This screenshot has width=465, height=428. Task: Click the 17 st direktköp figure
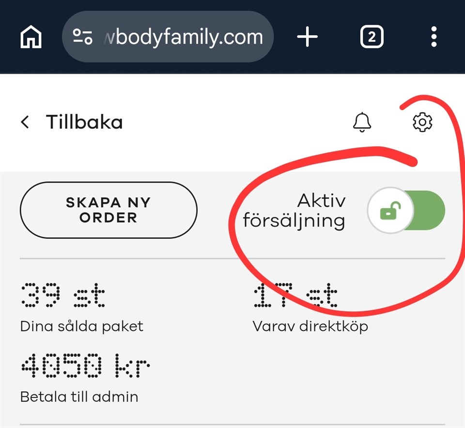[x=295, y=295]
